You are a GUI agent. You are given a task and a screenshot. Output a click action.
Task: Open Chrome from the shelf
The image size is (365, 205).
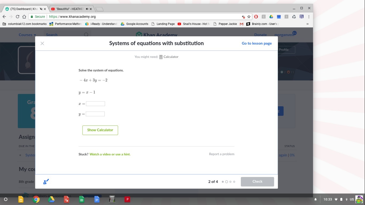(x=36, y=199)
